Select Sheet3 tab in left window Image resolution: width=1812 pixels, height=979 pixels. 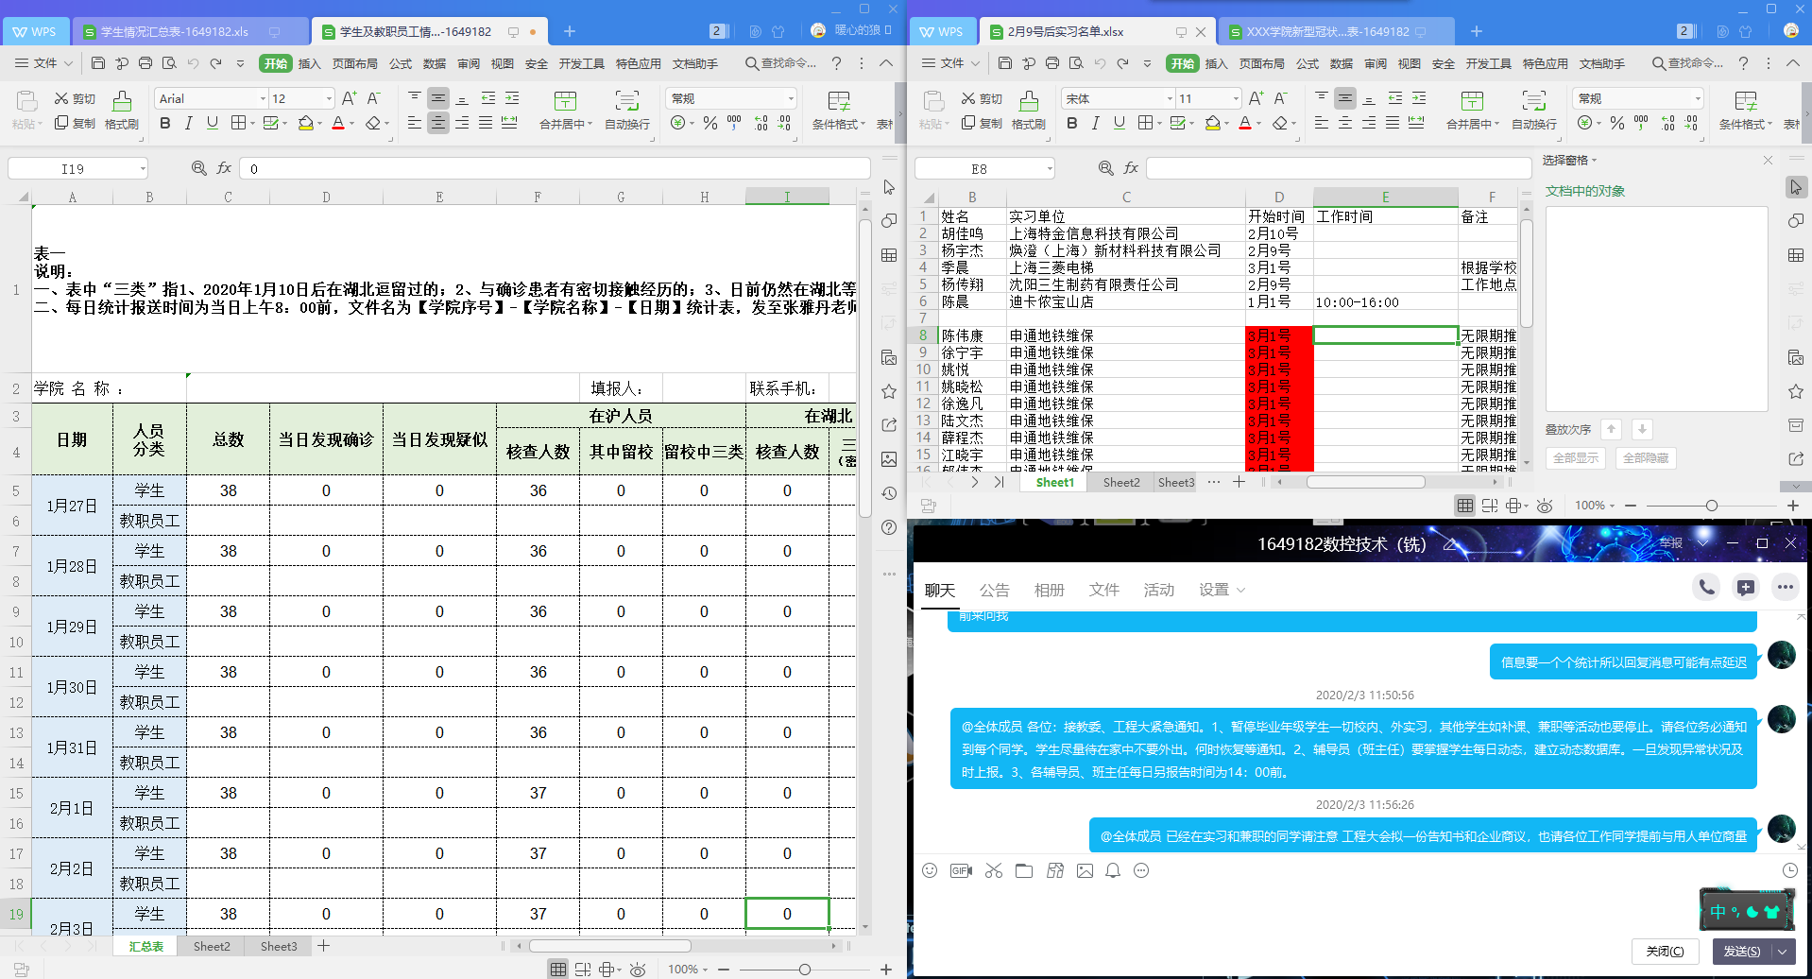tap(279, 946)
